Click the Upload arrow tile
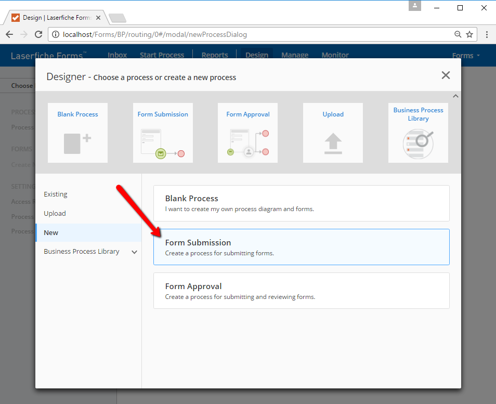Image resolution: width=496 pixels, height=404 pixels. point(333,133)
